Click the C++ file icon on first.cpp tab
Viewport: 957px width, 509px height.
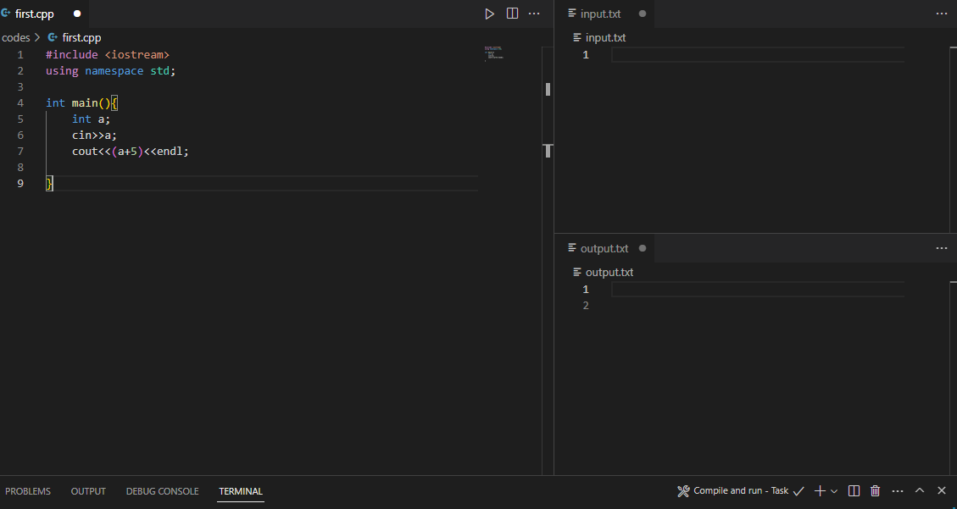6,14
